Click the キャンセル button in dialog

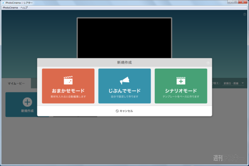pyautogui.click(x=124, y=111)
